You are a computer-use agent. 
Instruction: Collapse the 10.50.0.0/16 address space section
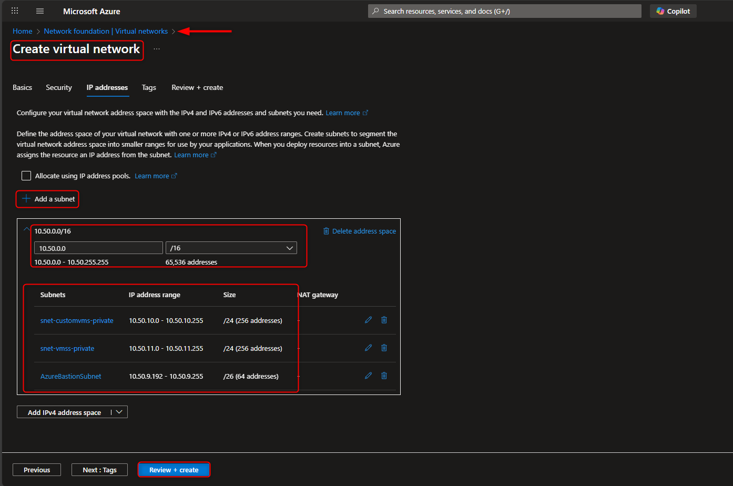coord(26,229)
